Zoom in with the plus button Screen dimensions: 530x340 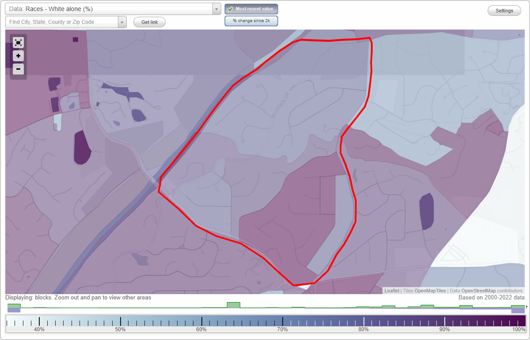18,56
